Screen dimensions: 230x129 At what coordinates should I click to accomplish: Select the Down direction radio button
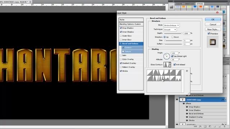tap(172, 37)
